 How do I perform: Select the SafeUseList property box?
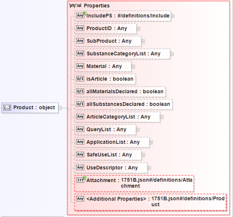click(109, 155)
